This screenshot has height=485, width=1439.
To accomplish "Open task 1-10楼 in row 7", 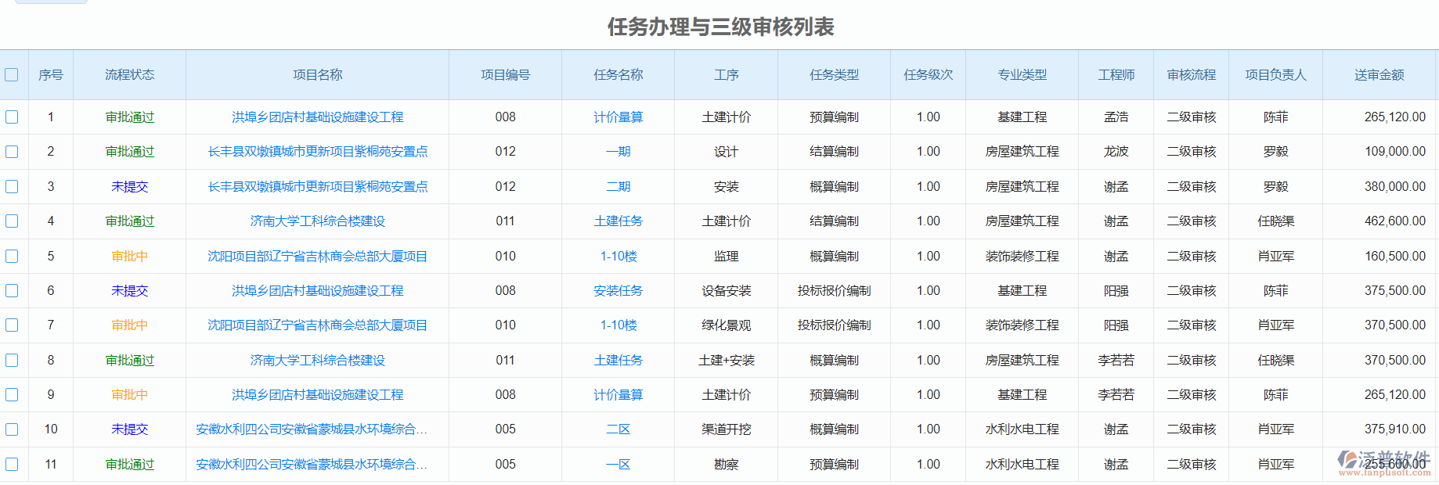I will coord(619,325).
